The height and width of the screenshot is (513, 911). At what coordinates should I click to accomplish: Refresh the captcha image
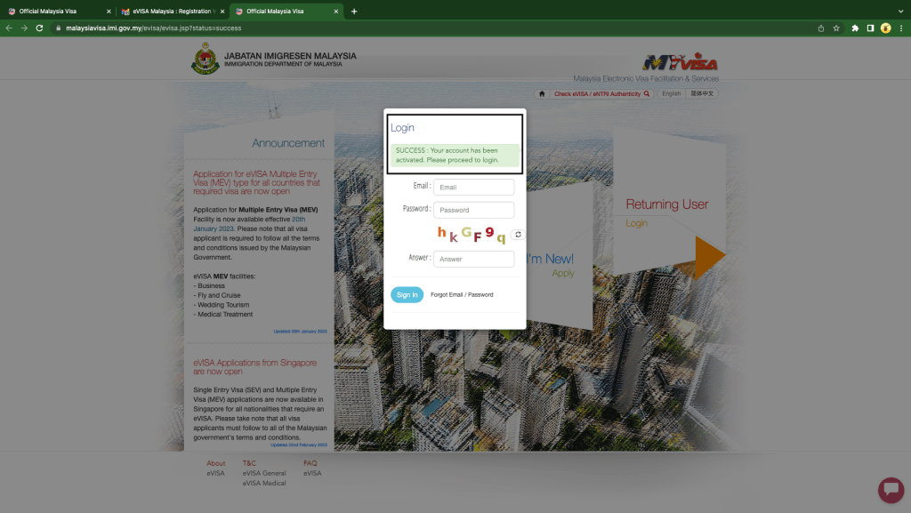pos(518,235)
